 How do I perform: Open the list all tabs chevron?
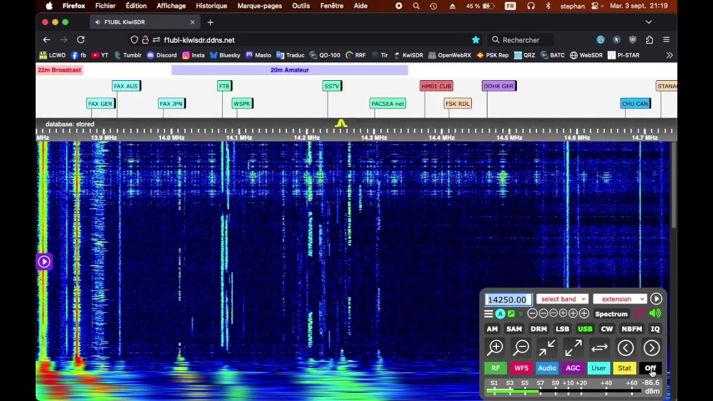pos(648,22)
